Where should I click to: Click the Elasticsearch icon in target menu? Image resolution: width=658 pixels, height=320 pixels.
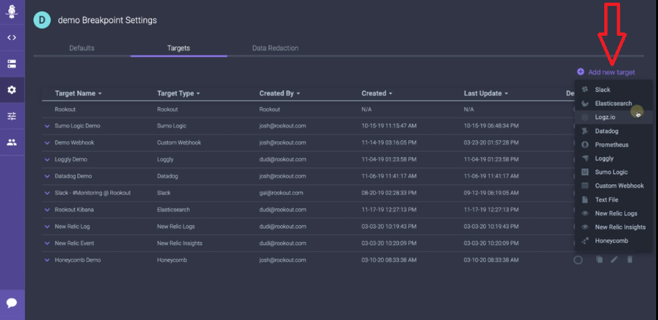pyautogui.click(x=585, y=103)
